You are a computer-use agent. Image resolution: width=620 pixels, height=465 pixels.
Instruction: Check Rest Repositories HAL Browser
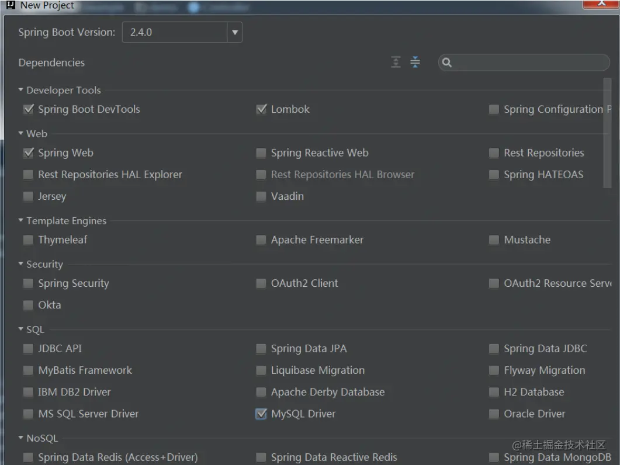click(261, 175)
